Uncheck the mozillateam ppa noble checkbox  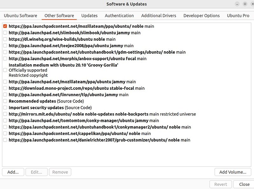point(5,26)
